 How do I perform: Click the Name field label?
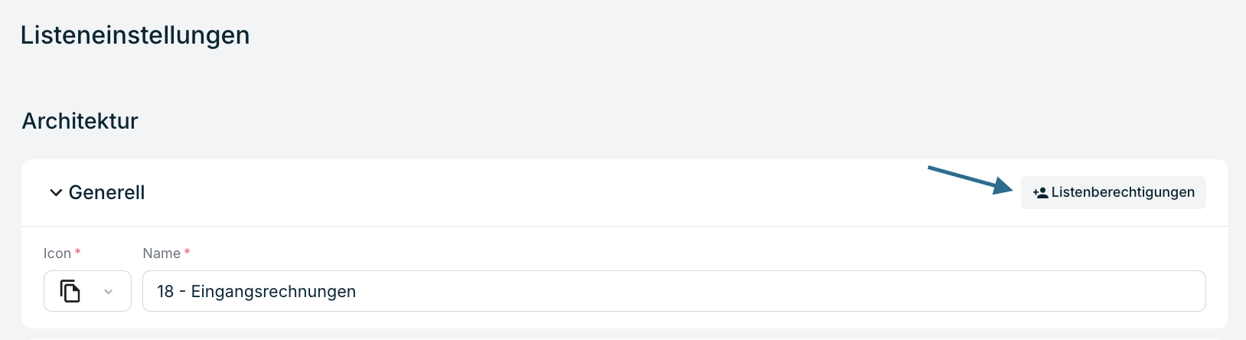click(161, 253)
